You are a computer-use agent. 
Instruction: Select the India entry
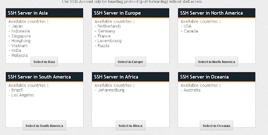16,50
